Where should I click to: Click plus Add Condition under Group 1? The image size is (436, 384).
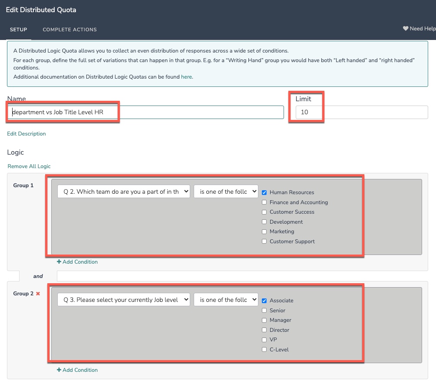pyautogui.click(x=77, y=262)
